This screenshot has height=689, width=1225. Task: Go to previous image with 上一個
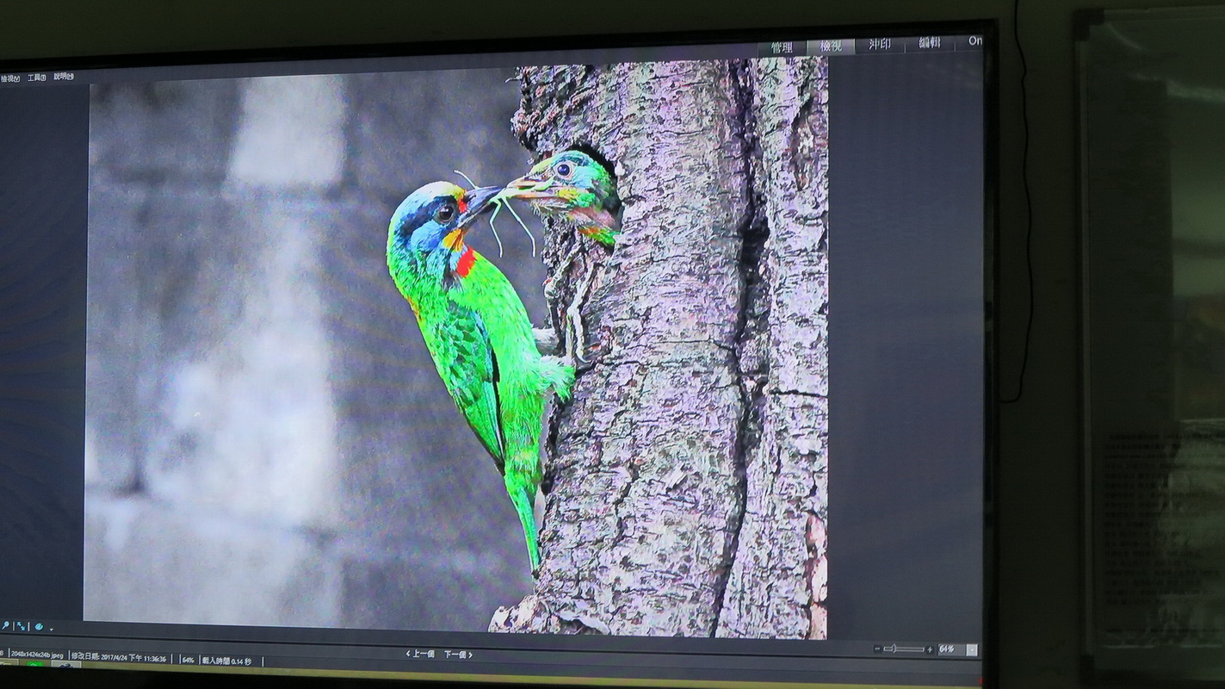click(420, 655)
